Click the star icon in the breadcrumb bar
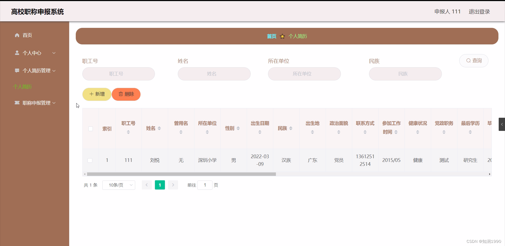 [282, 36]
